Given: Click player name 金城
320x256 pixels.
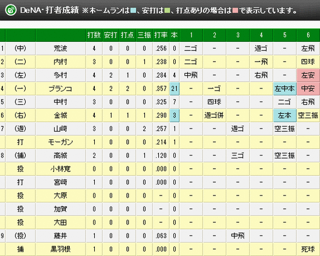Looking at the screenshot, I should tap(61, 115).
